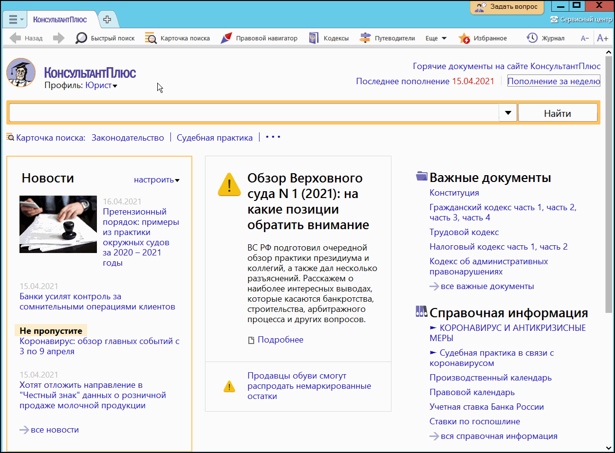Open Продавцы обуви смогут распродать link
Viewport: 615px width, 453px height.
(x=309, y=386)
